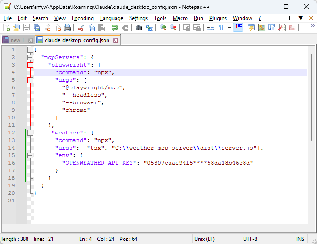The height and width of the screenshot is (244, 317).
Task: Toggle the Indent Guide toolbar button
Action: [238, 28]
